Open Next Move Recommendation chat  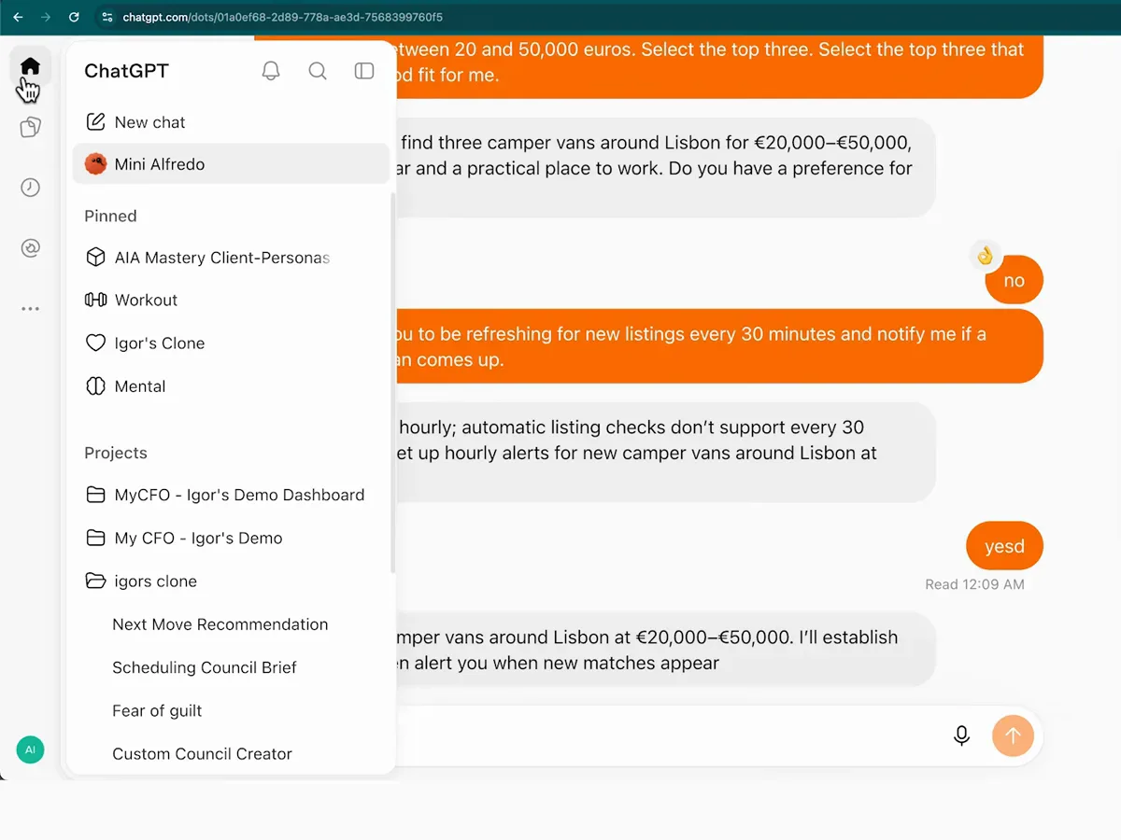pyautogui.click(x=220, y=624)
